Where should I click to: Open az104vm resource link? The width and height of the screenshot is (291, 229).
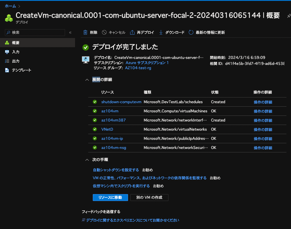(x=110, y=111)
